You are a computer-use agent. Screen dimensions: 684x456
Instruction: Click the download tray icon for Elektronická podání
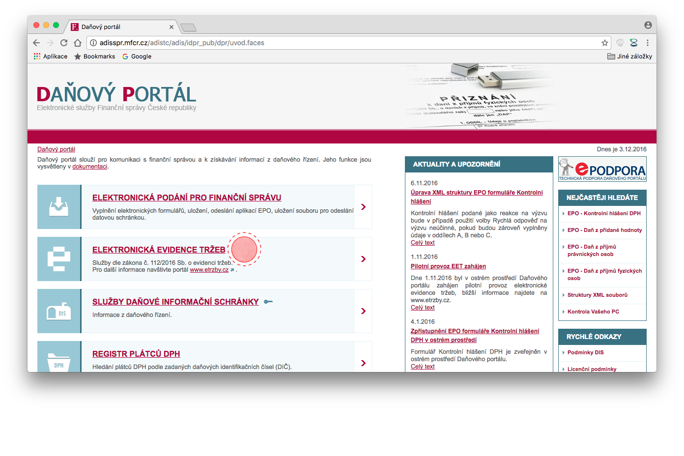coord(58,207)
